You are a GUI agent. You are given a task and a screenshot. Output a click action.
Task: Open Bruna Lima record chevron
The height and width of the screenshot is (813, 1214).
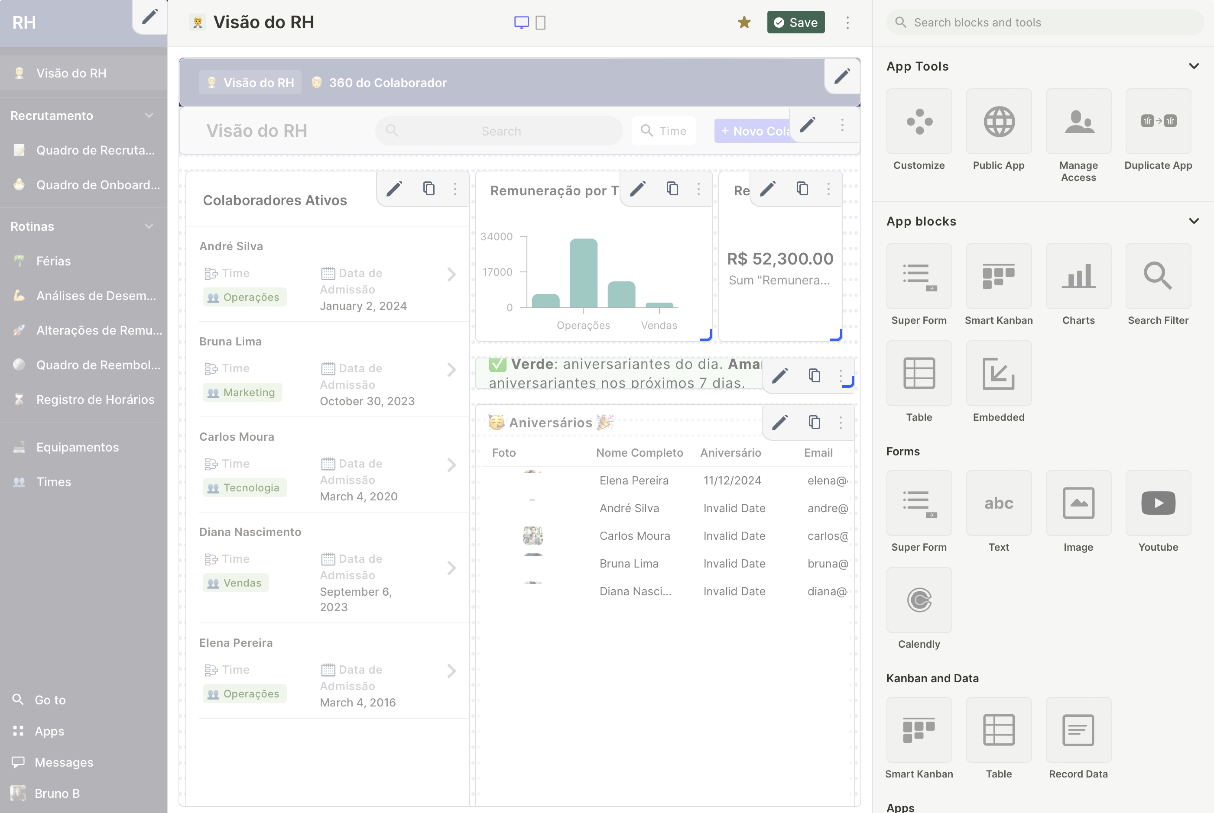tap(451, 370)
